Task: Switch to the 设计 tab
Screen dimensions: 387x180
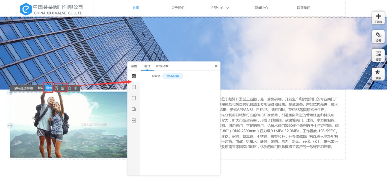Action: coord(147,66)
